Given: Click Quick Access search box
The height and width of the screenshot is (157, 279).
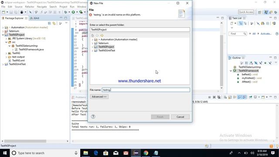Looking at the screenshot, I should coord(246,12).
